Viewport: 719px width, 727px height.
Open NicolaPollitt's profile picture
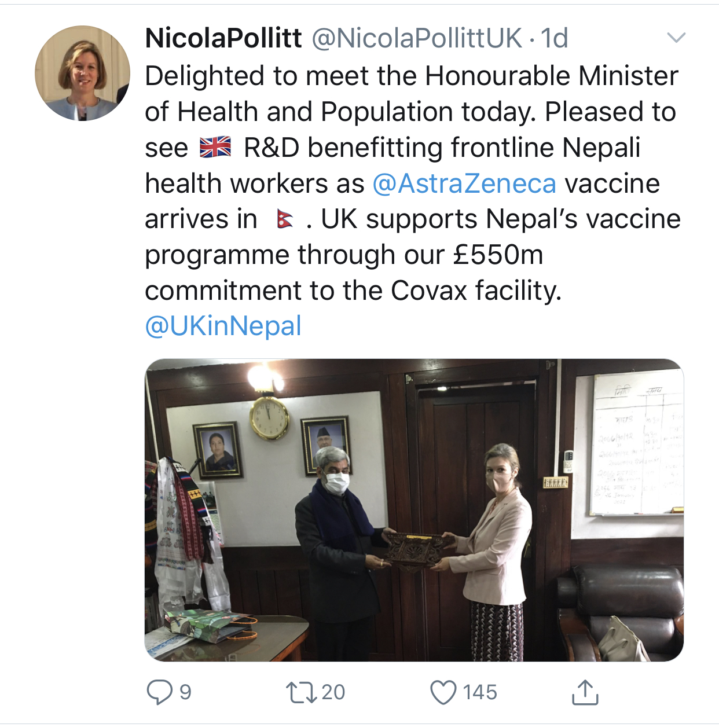click(82, 74)
